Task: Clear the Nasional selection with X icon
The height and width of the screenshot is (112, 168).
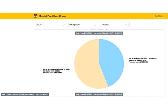Action: [125, 25]
